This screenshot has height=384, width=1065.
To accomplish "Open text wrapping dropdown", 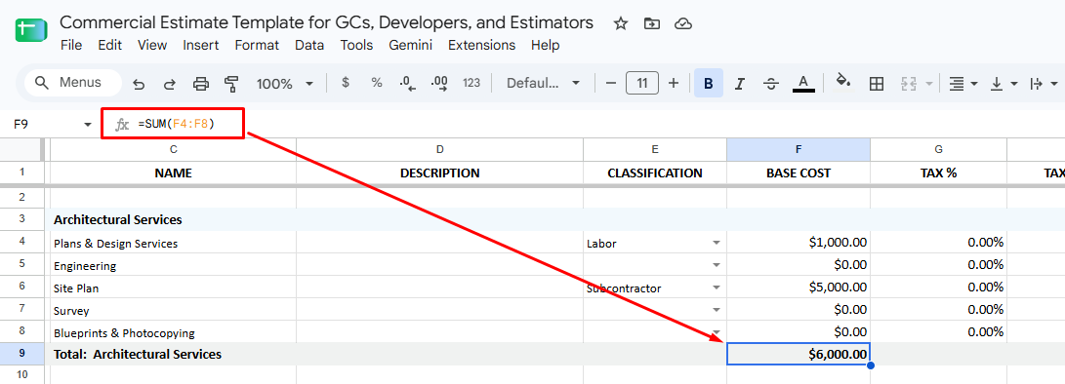I will tap(1044, 84).
